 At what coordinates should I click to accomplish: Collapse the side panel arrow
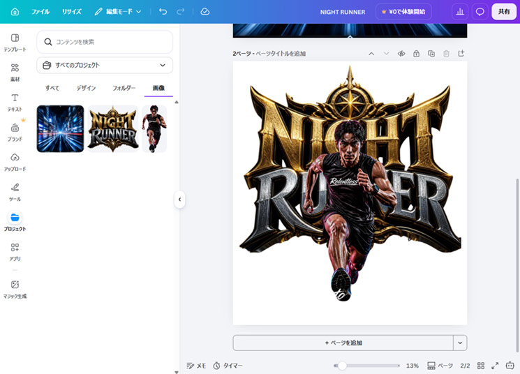[x=179, y=200]
